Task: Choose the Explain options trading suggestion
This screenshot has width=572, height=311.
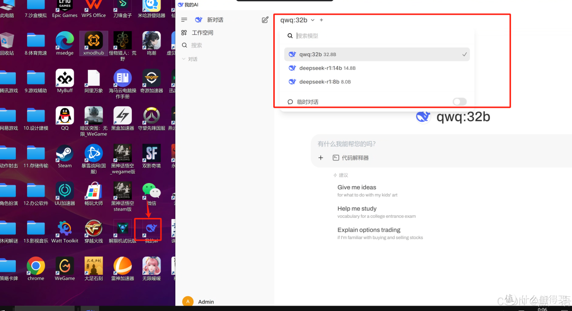Action: click(380, 233)
